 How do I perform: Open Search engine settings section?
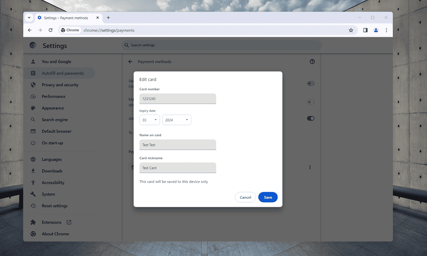pos(55,120)
